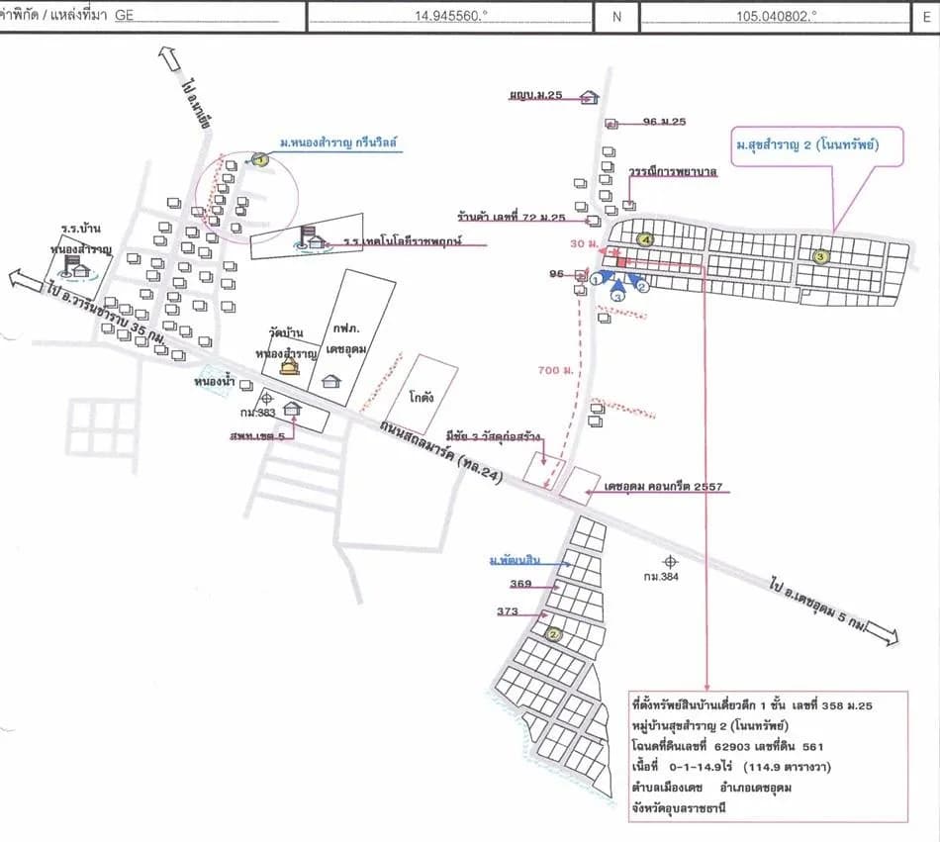Click crosshair marker for กม.383
The height and width of the screenshot is (842, 940).
[x=267, y=399]
